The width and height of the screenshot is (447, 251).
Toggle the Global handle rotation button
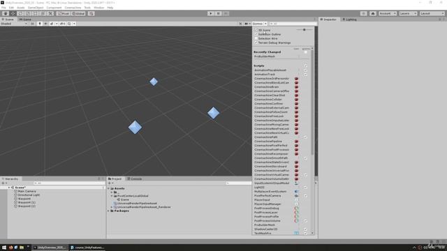(78, 13)
